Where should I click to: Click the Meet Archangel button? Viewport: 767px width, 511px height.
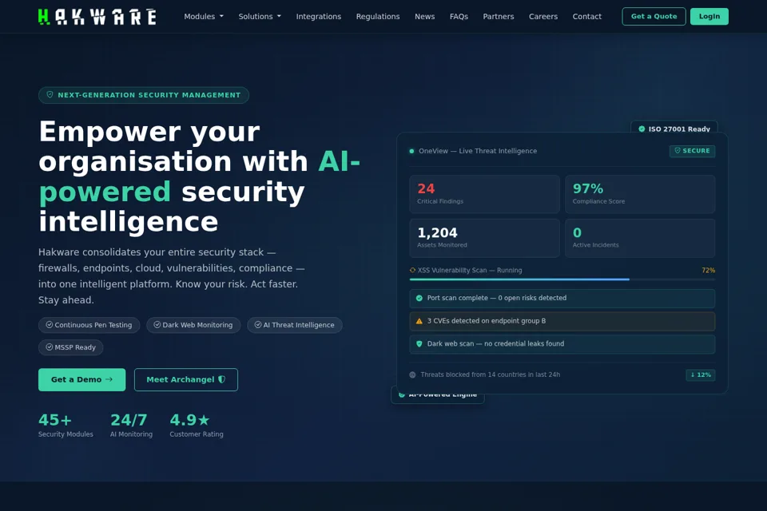[186, 379]
